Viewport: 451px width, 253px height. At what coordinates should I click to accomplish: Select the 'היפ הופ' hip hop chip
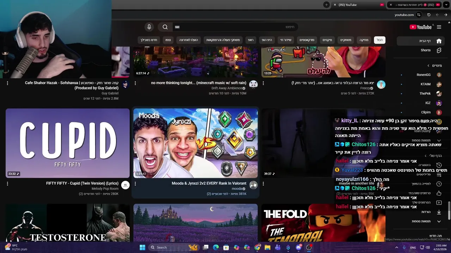(x=267, y=40)
